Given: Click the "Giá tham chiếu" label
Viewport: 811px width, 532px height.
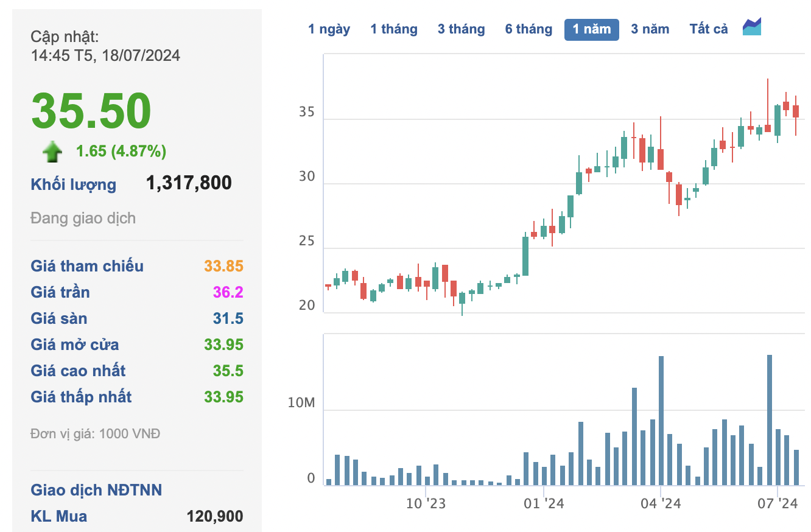Looking at the screenshot, I should coord(87,266).
